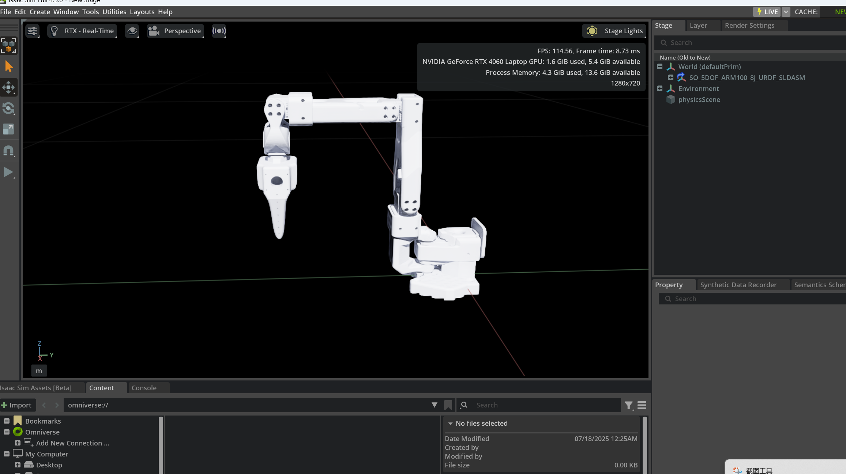Go back in content browser history
The width and height of the screenshot is (846, 474).
44,405
